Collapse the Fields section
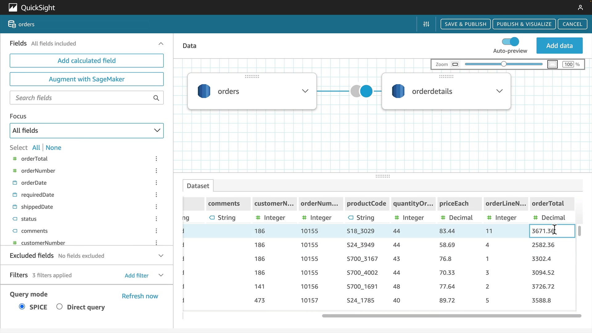Viewport: 592px width, 333px height. click(x=161, y=44)
